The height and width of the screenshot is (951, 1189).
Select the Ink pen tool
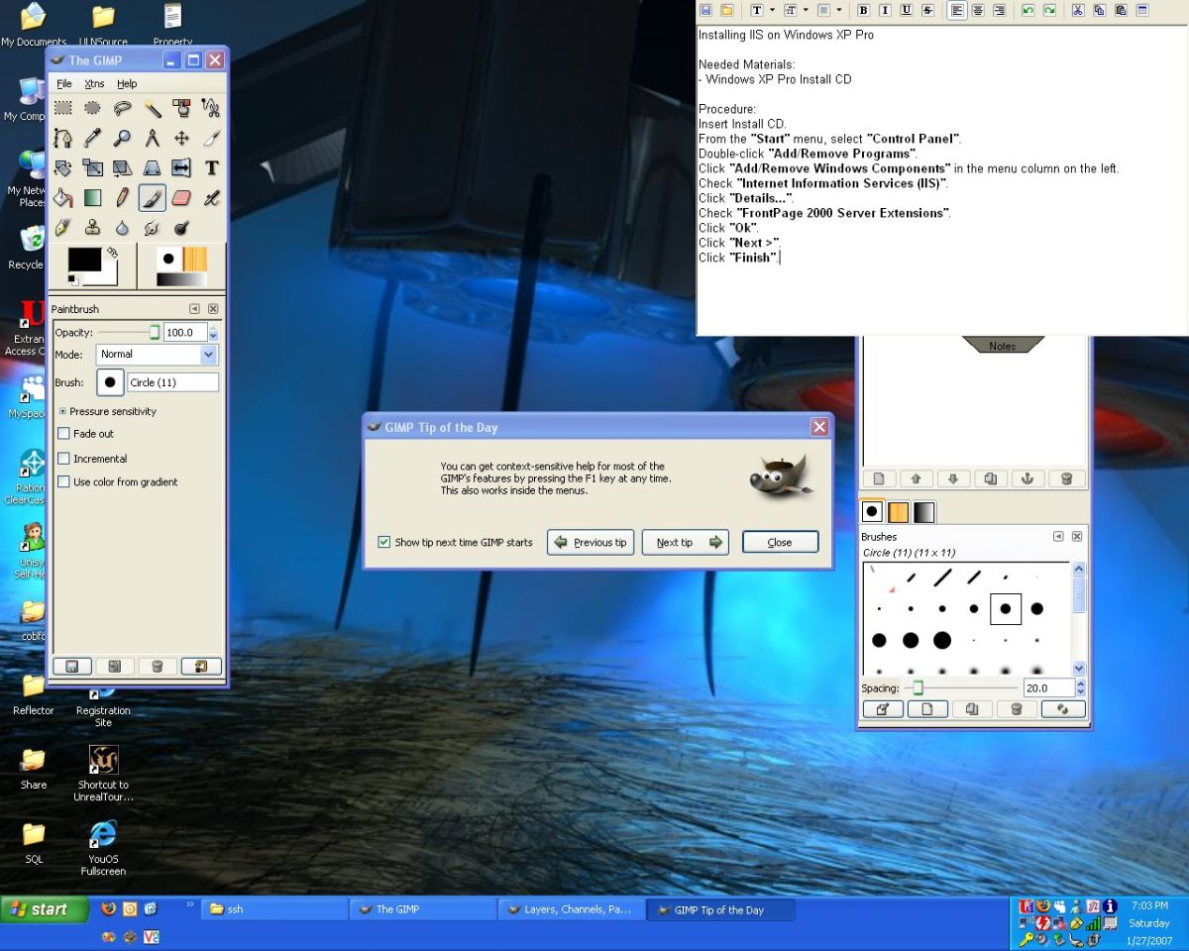(x=63, y=228)
